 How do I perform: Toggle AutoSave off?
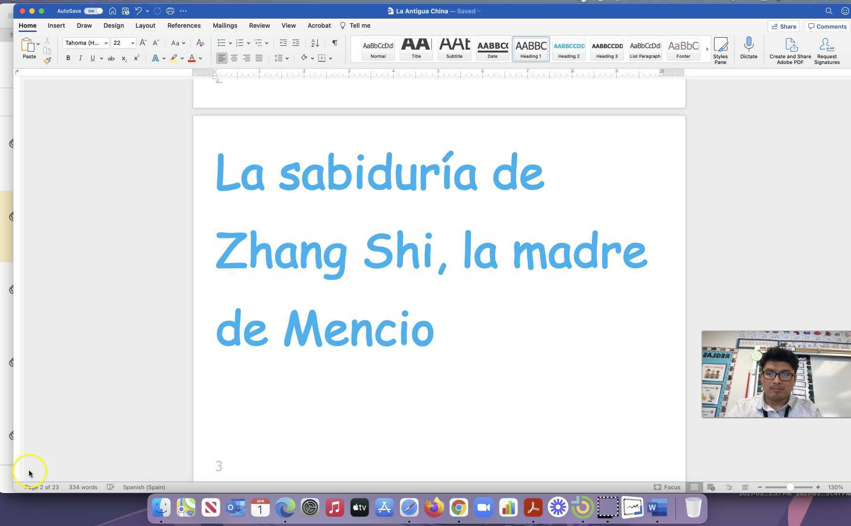(93, 11)
